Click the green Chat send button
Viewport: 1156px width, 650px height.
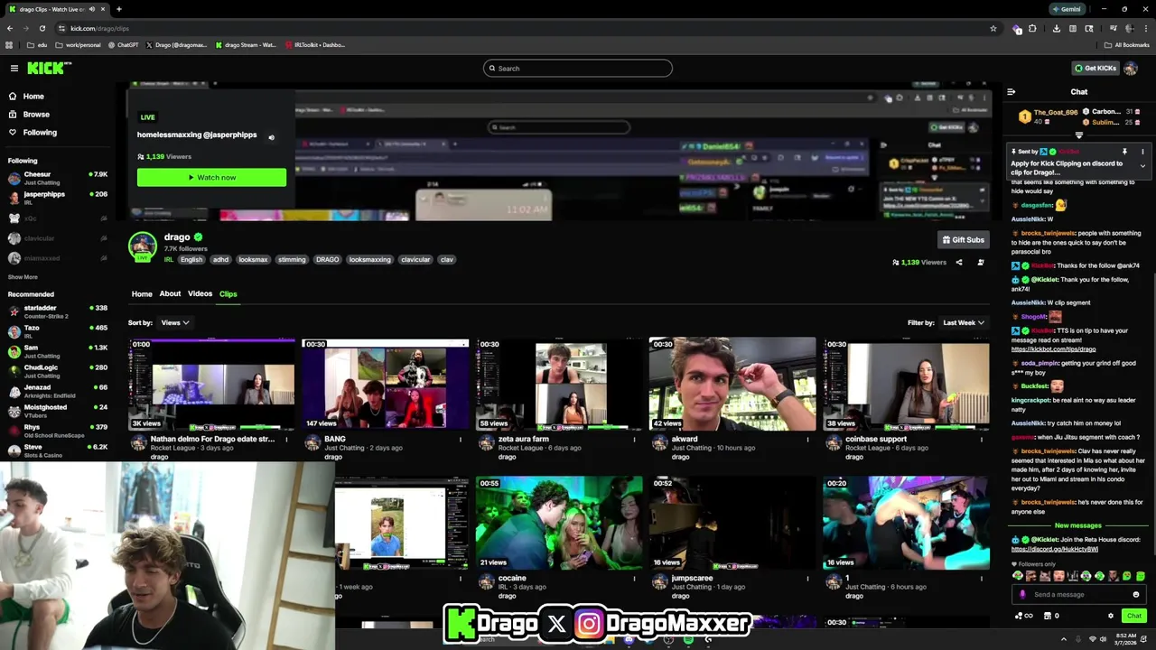(1133, 616)
